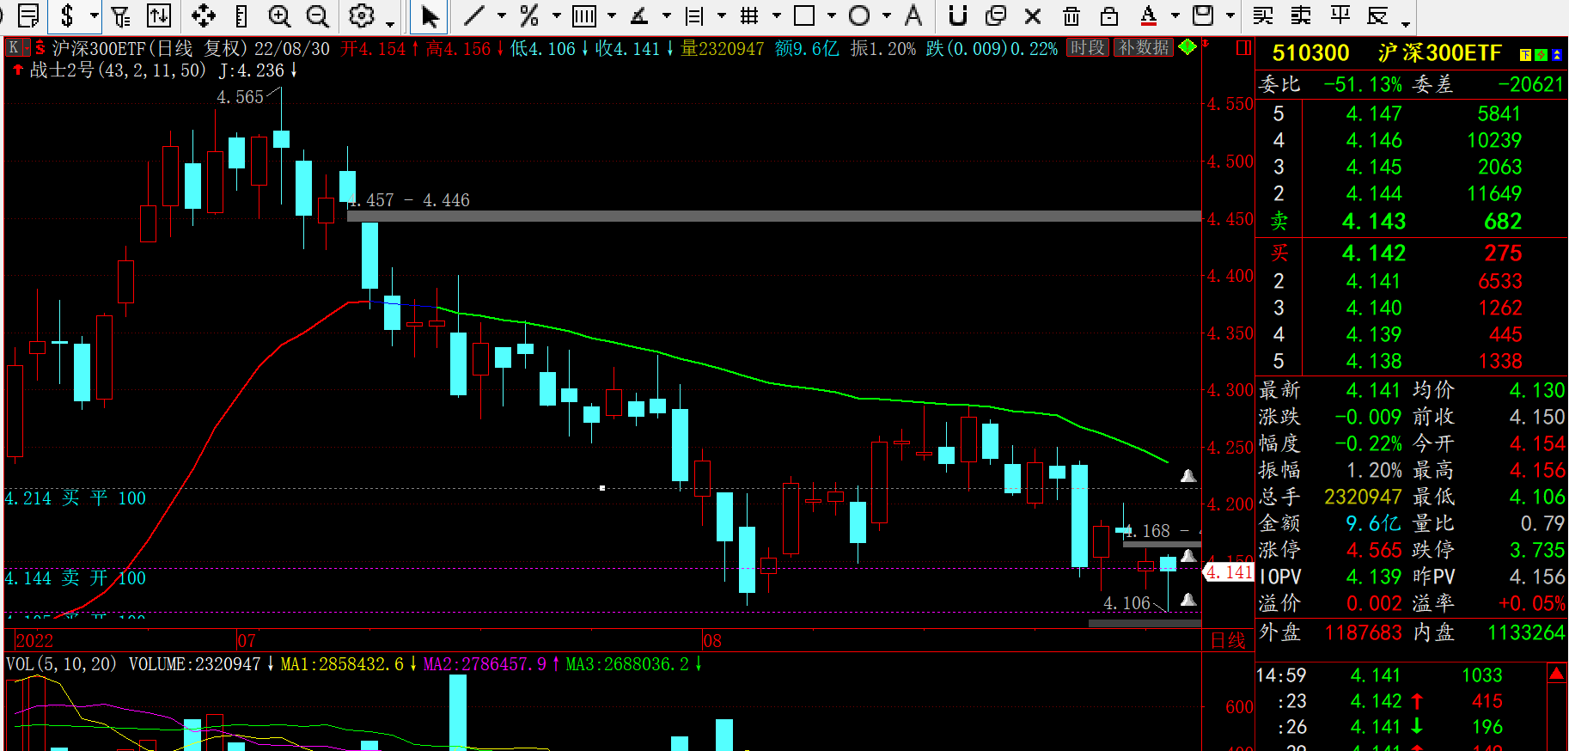Viewport: 1569px width, 751px height.
Task: Click the green diamond indicator icon
Action: pos(1187,47)
